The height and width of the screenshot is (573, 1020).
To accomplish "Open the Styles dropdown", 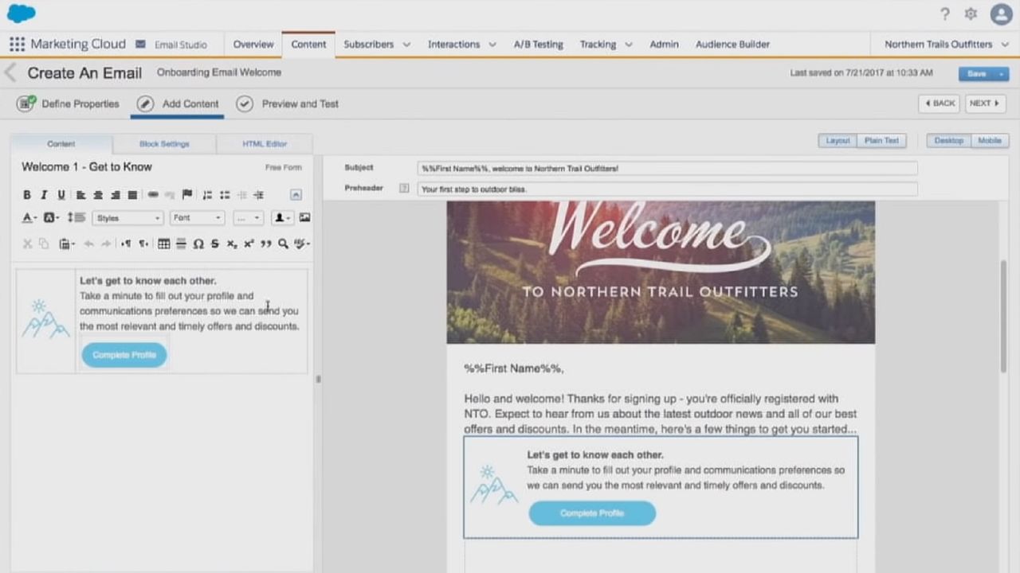I will click(x=127, y=218).
